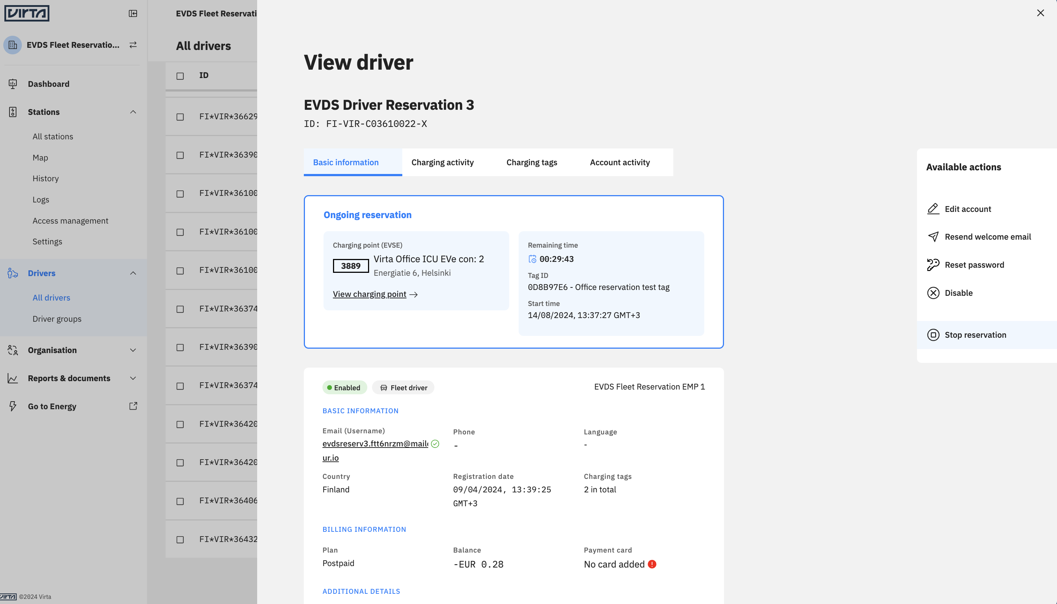Open the Basic information tab

(x=353, y=162)
